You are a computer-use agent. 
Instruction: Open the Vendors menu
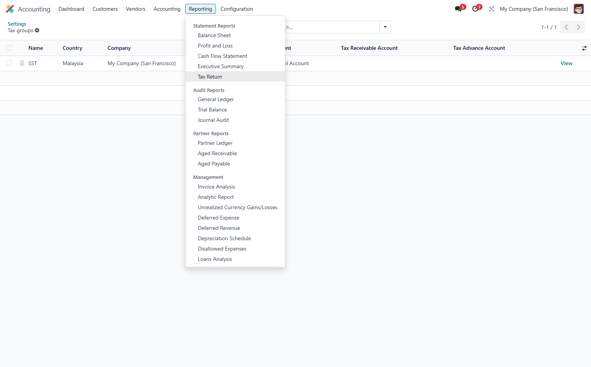(136, 9)
